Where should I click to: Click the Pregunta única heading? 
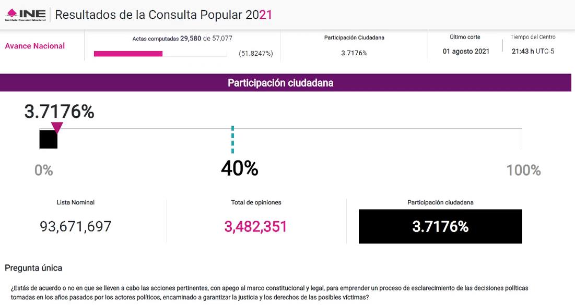(x=33, y=268)
